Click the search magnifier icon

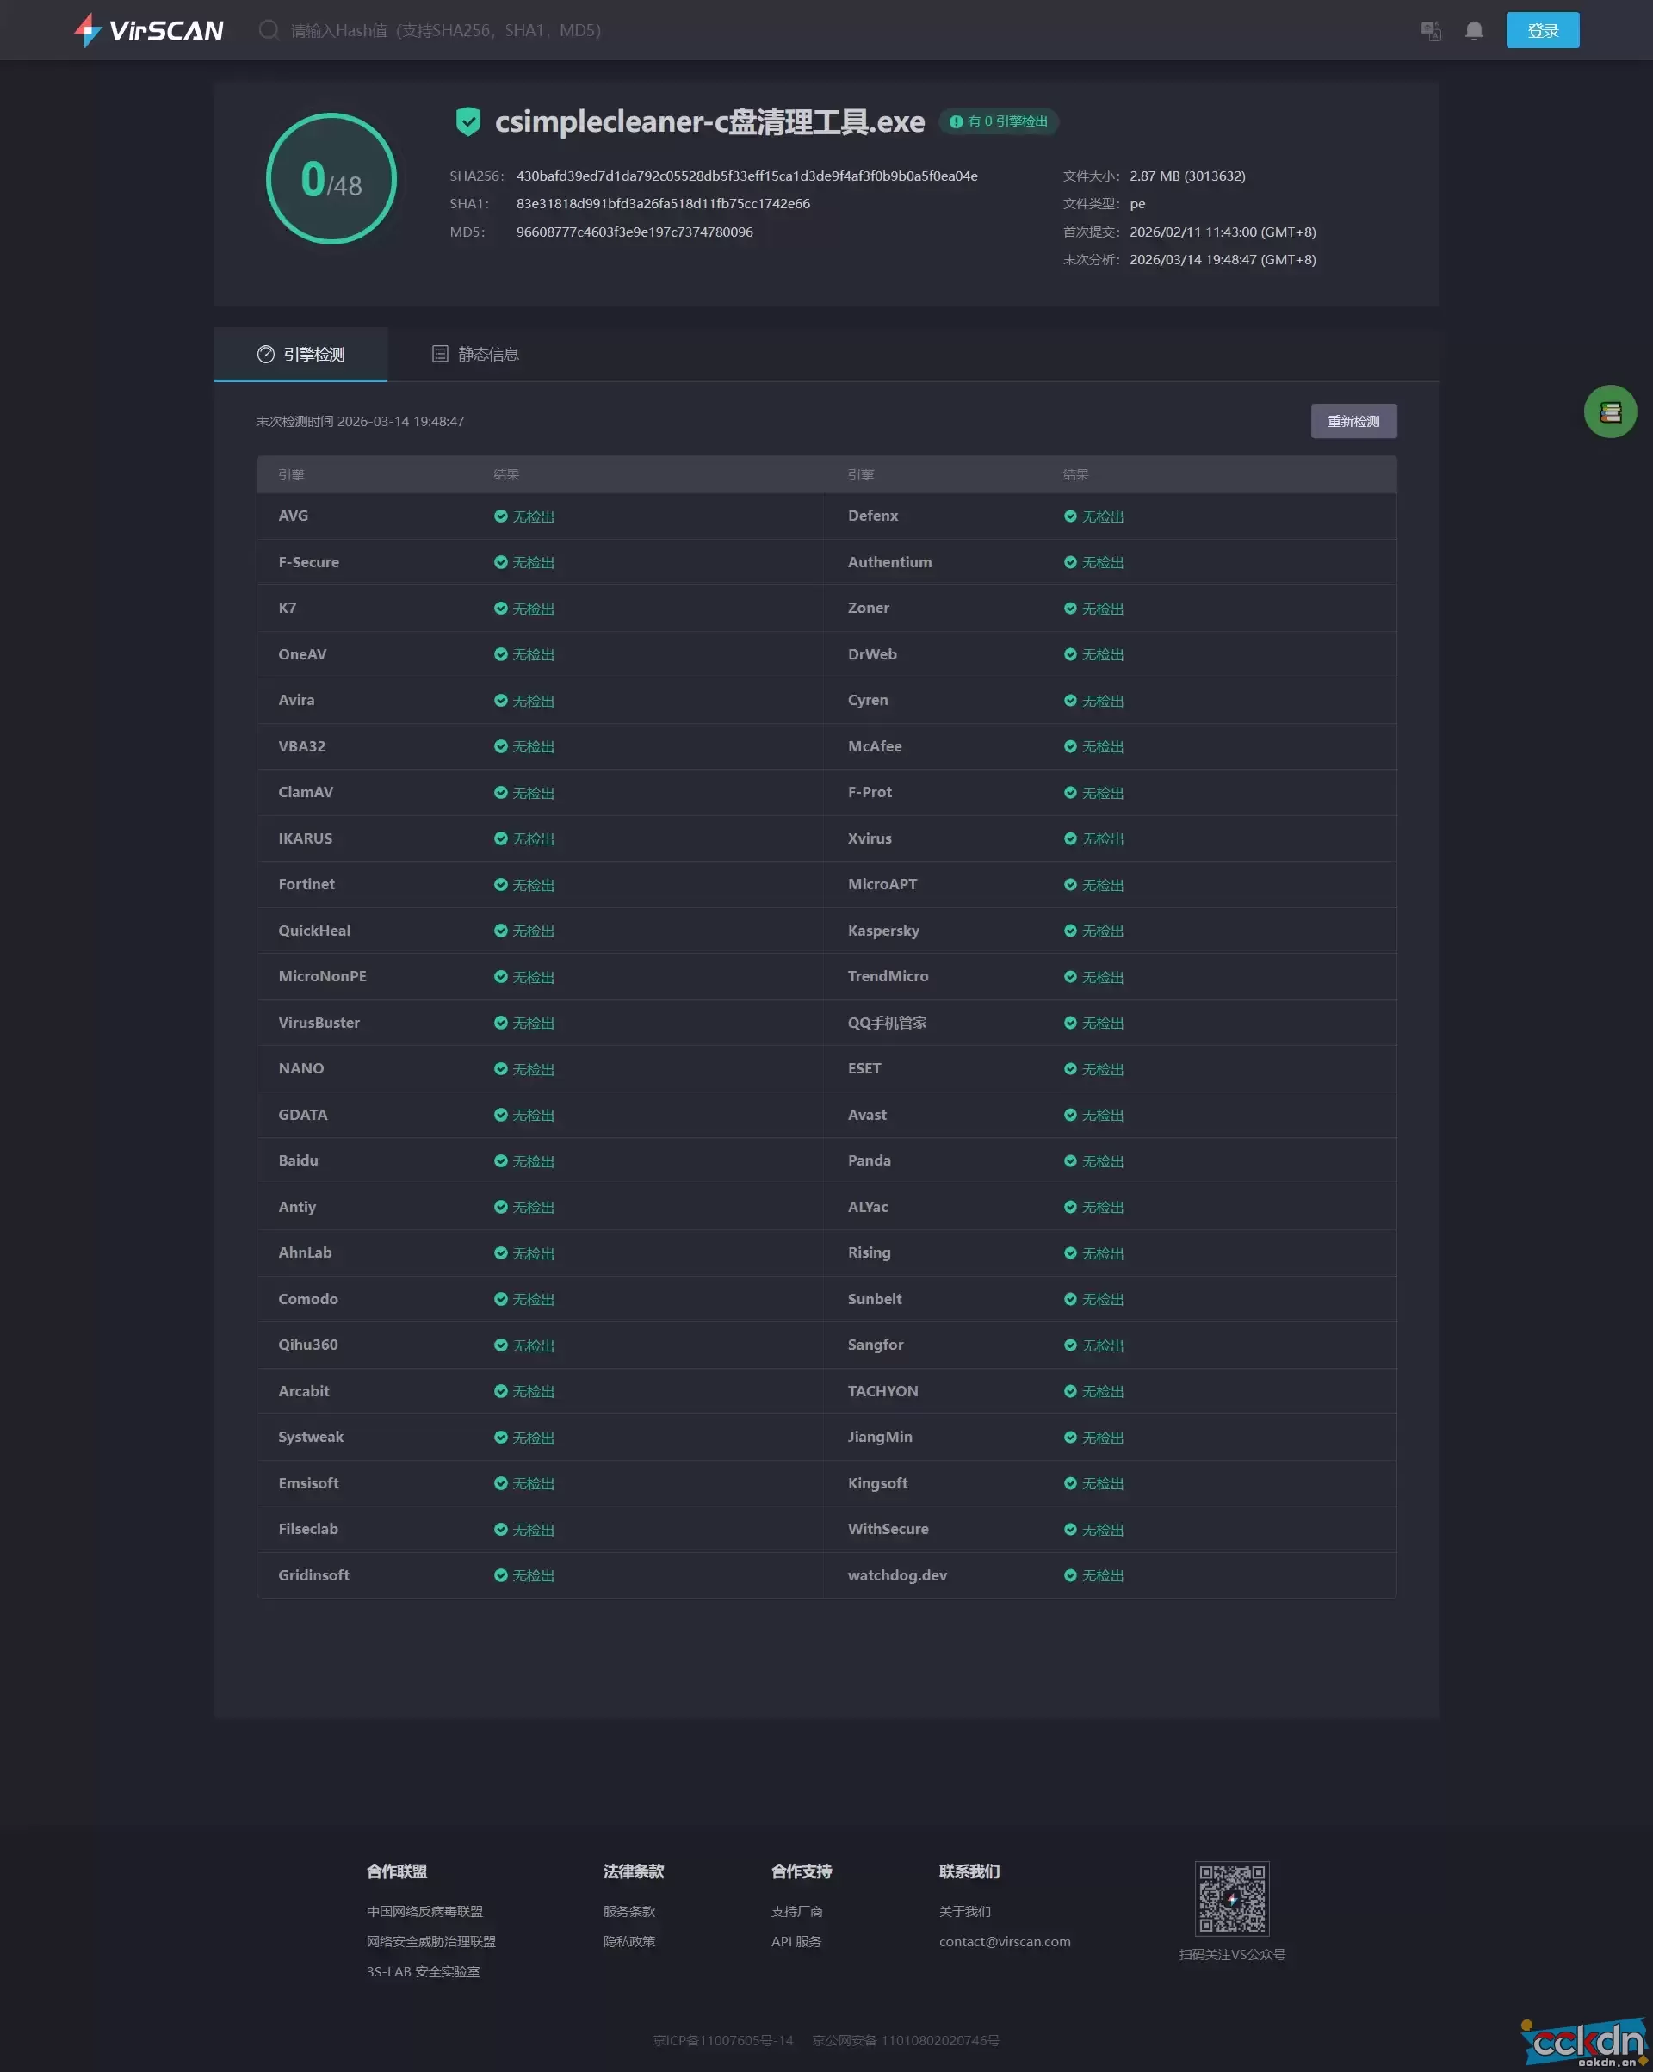point(269,30)
